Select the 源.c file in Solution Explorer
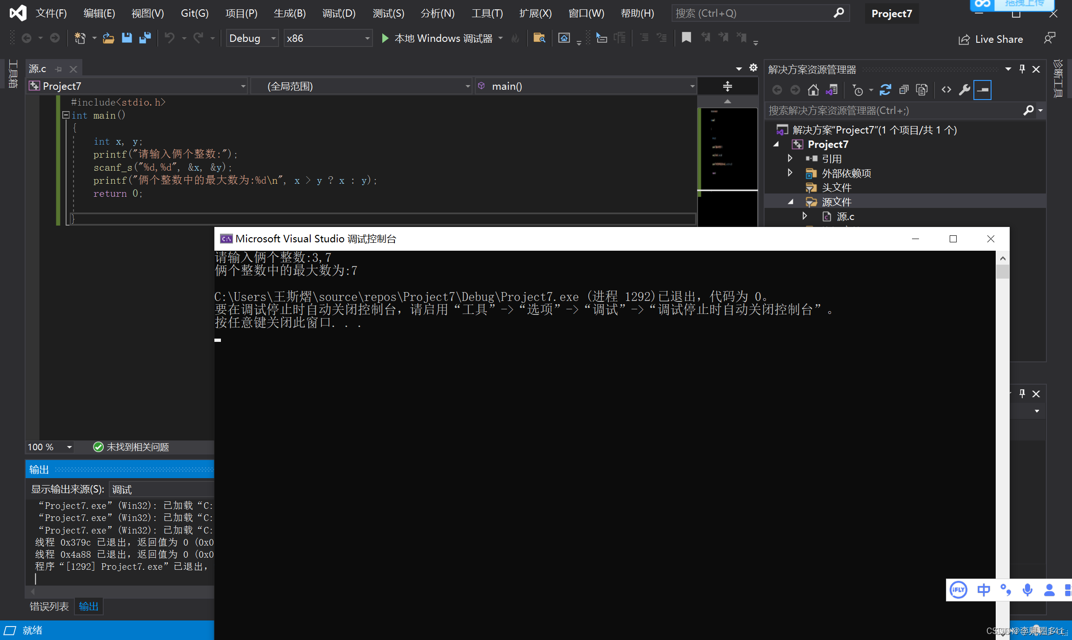The width and height of the screenshot is (1072, 640). 845,216
